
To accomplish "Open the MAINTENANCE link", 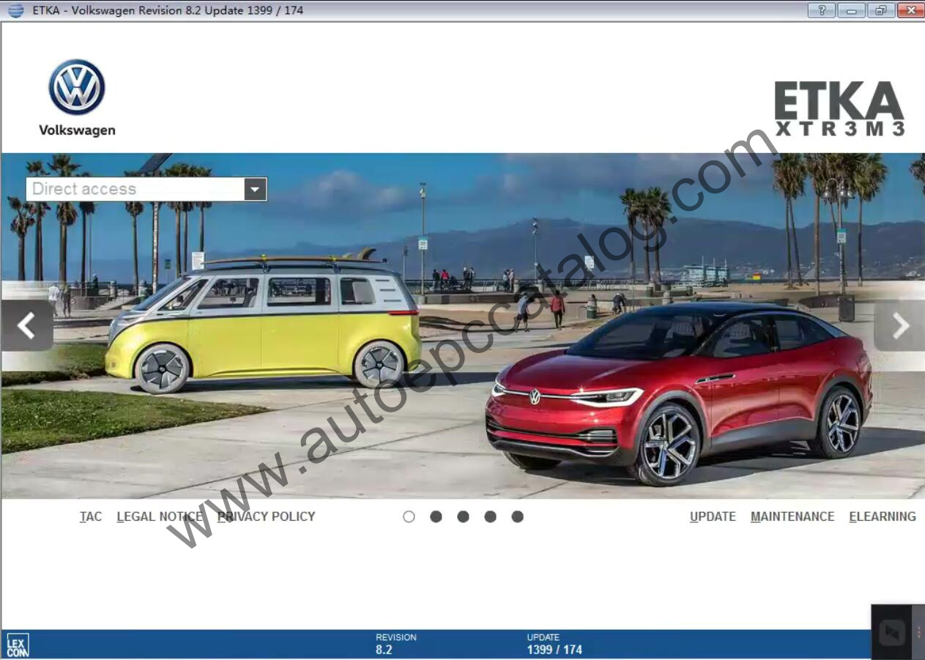I will click(x=792, y=516).
